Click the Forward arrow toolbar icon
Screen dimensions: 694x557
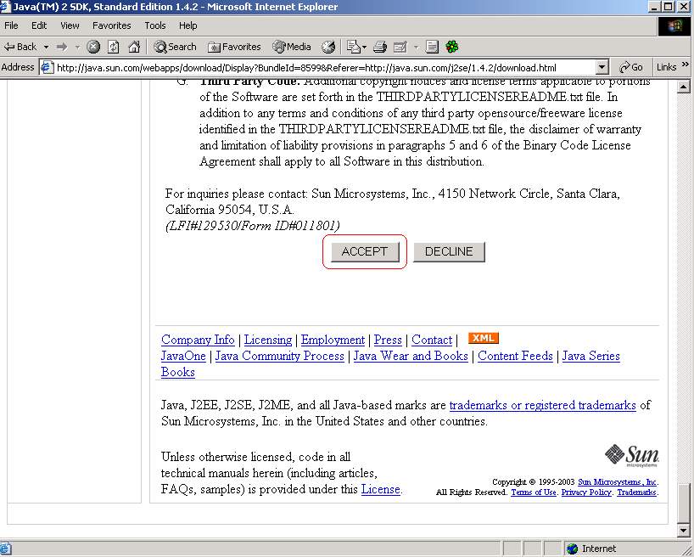click(62, 47)
